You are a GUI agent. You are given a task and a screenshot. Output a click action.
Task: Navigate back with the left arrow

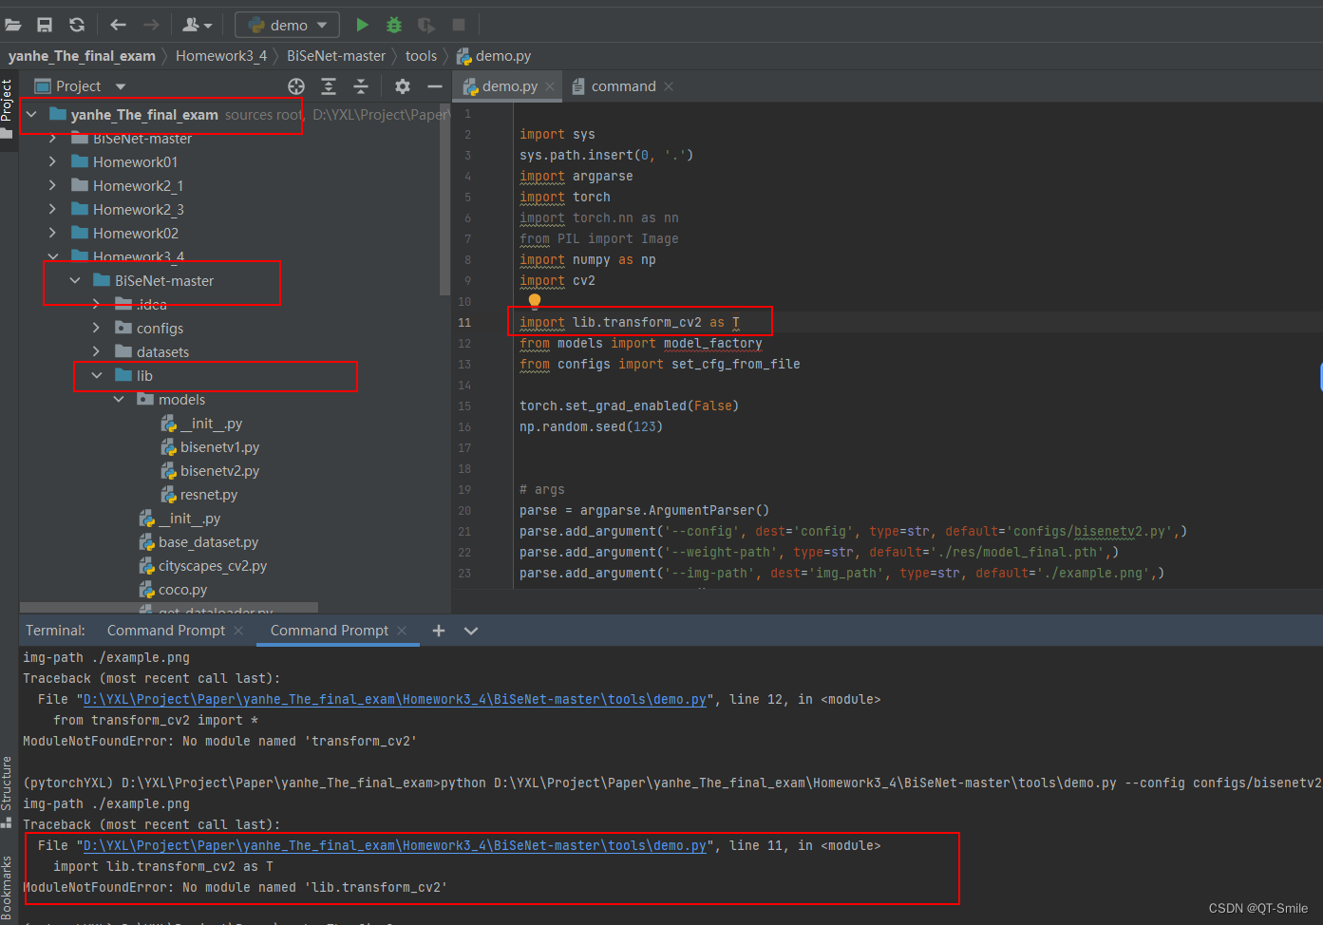point(118,25)
